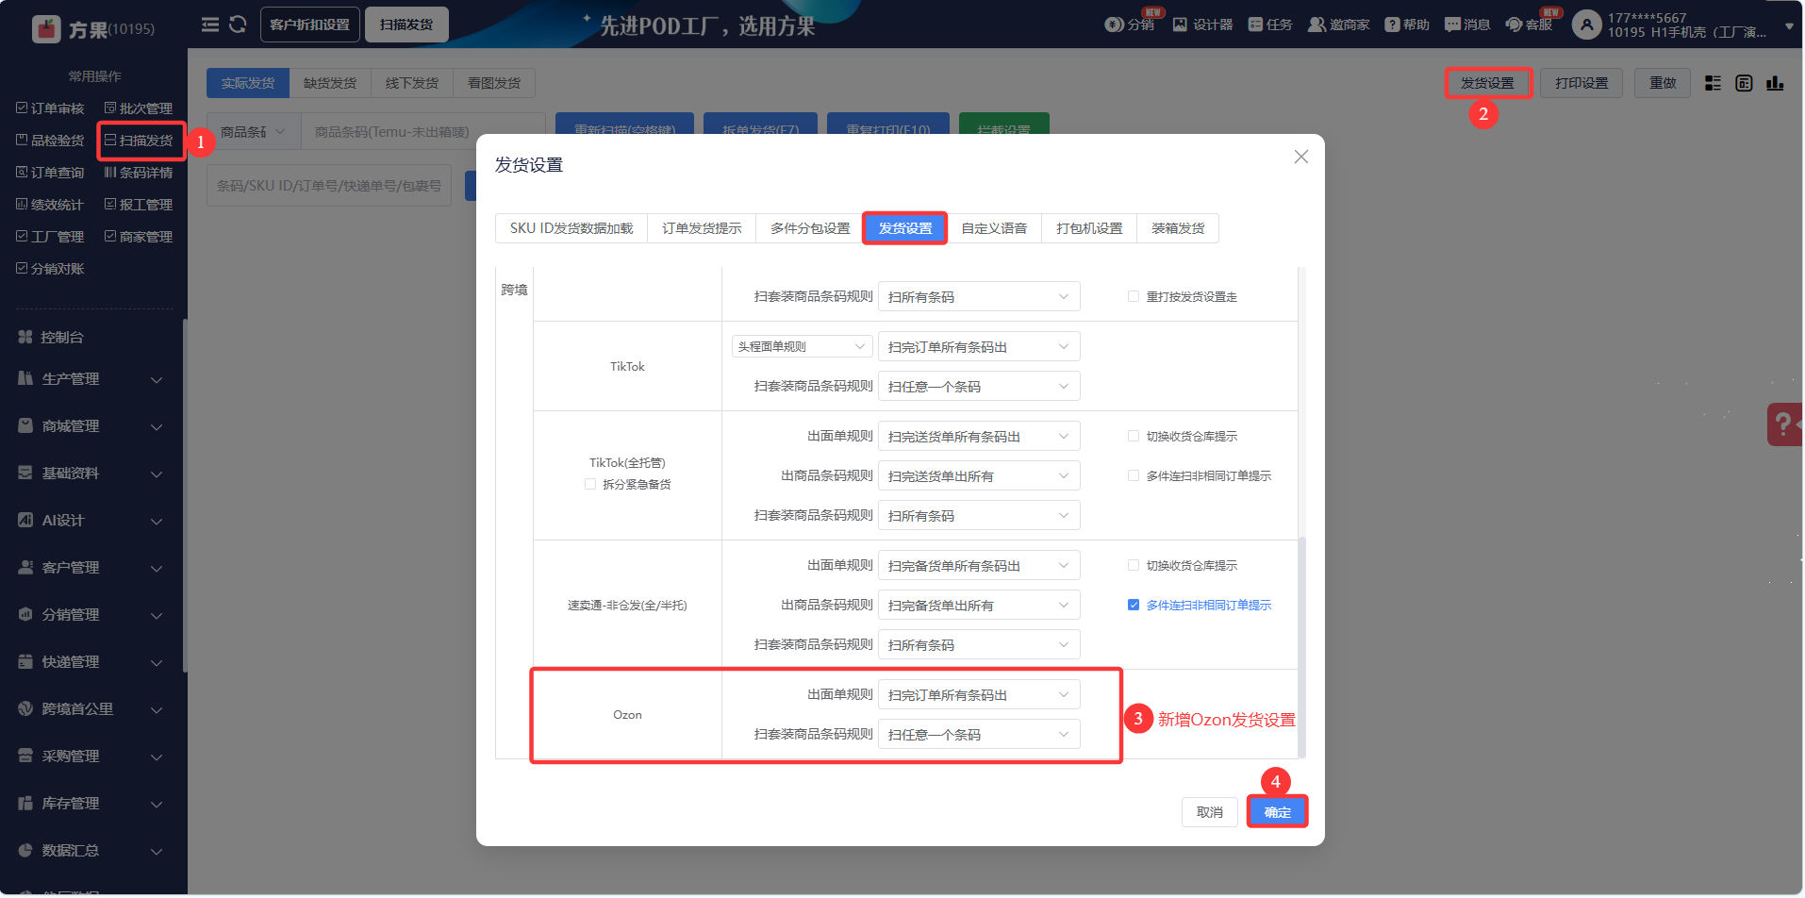Open 打印设置 button
The width and height of the screenshot is (1805, 898).
pyautogui.click(x=1581, y=83)
